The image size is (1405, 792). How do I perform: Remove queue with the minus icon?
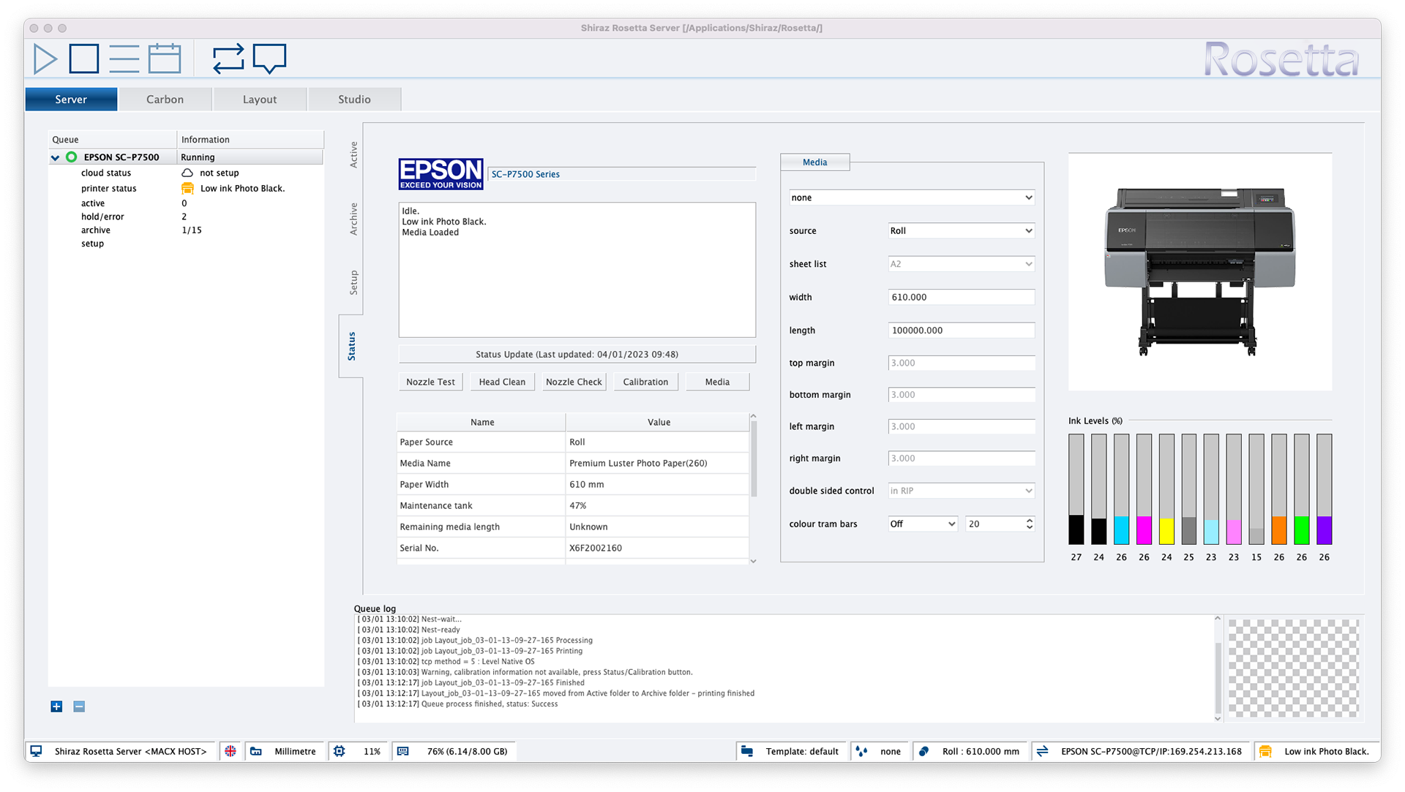[x=79, y=706]
